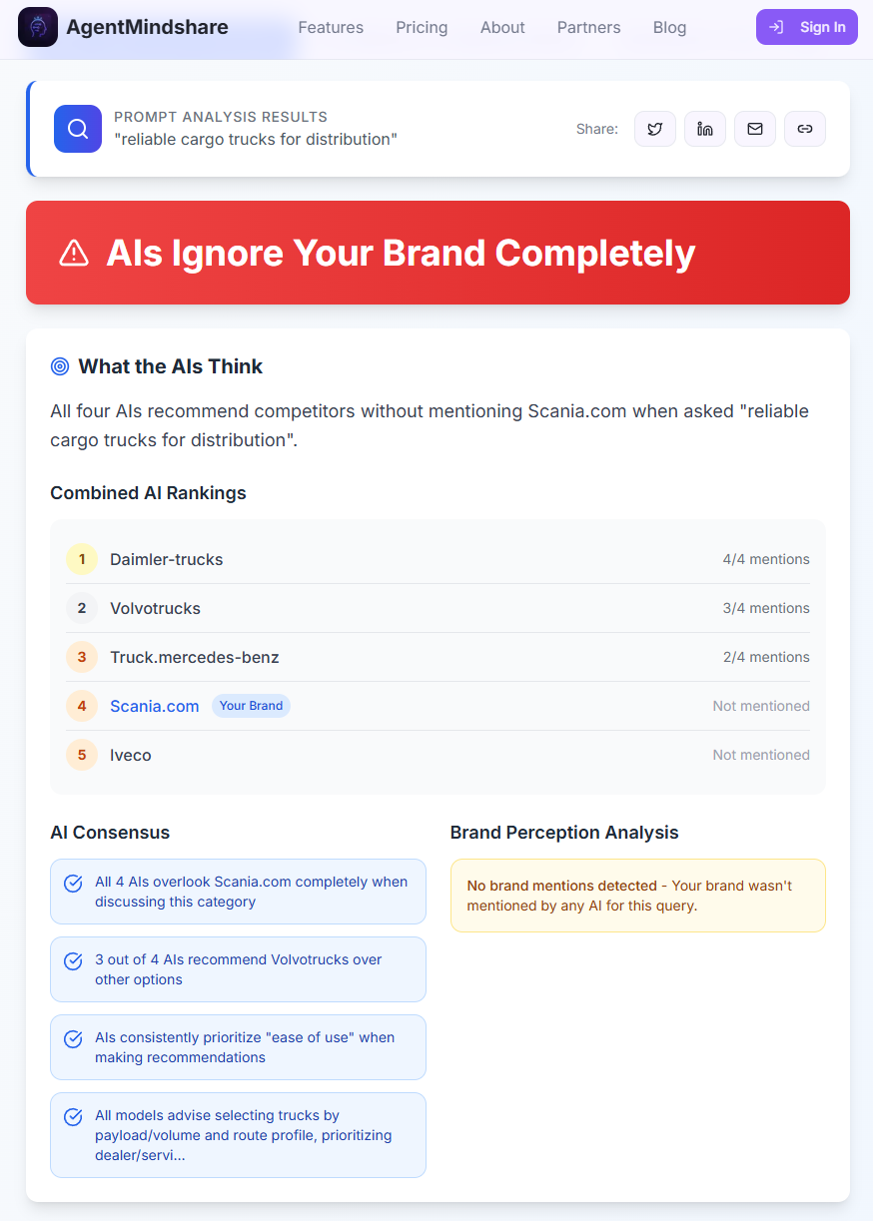Share results via email icon
The width and height of the screenshot is (873, 1221).
[755, 129]
